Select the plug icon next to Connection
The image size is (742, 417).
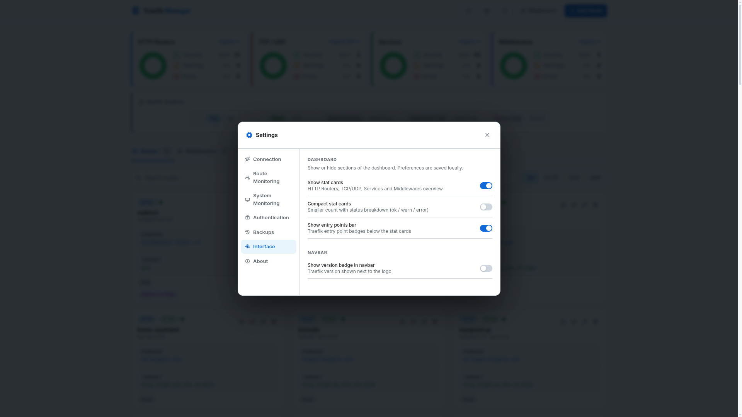click(x=247, y=159)
